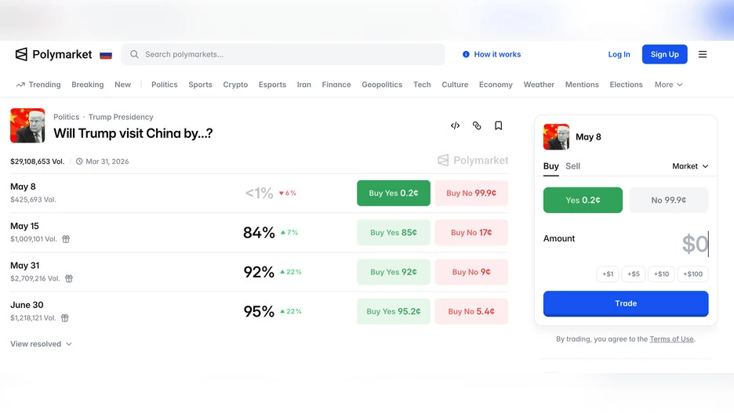Switch to the Sell tab
734x413 pixels.
(x=572, y=166)
